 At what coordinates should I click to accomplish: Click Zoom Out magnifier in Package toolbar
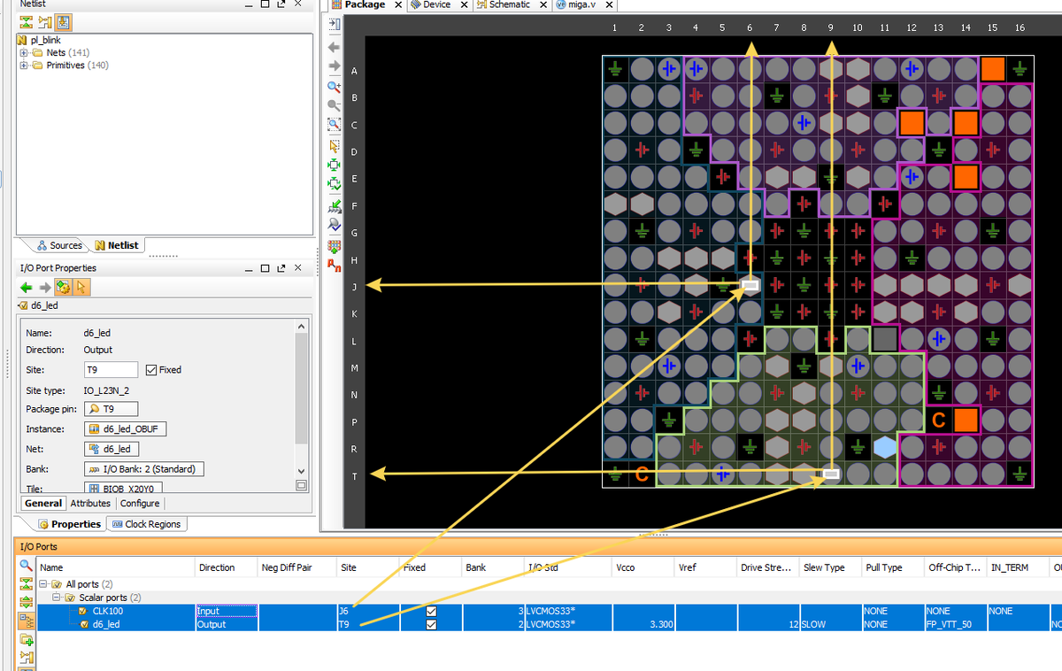pos(335,105)
